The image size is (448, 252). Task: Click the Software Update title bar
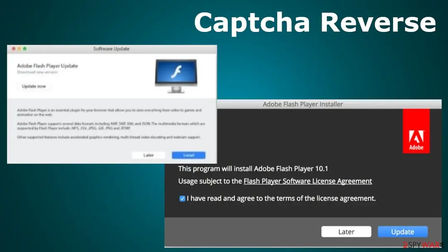112,49
